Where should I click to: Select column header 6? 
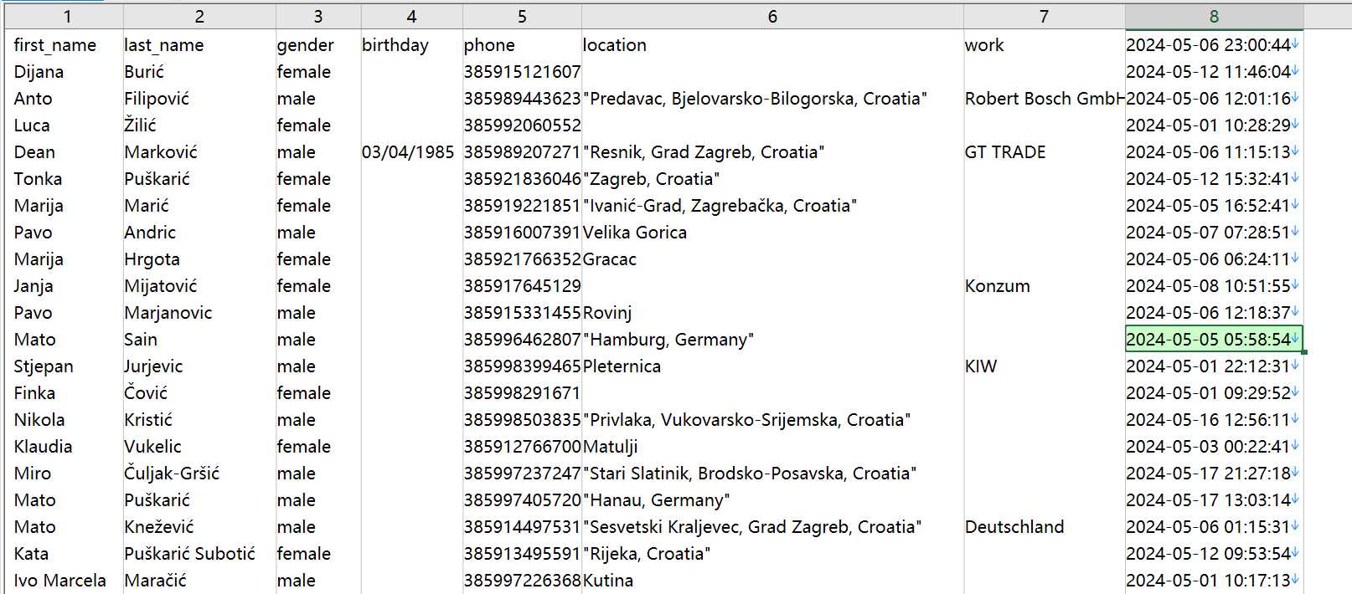click(772, 16)
